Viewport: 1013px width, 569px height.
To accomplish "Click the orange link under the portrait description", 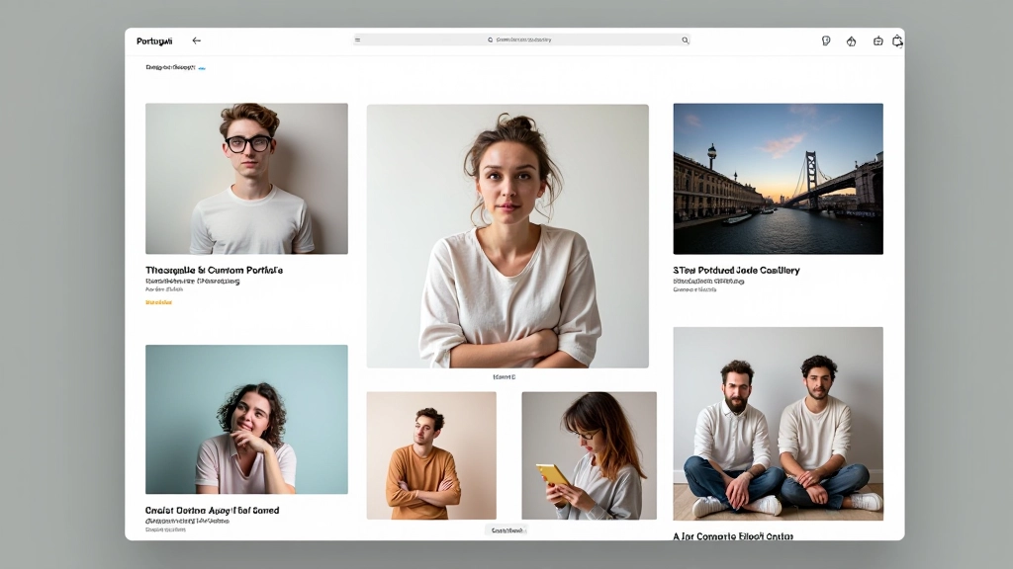I will 160,301.
